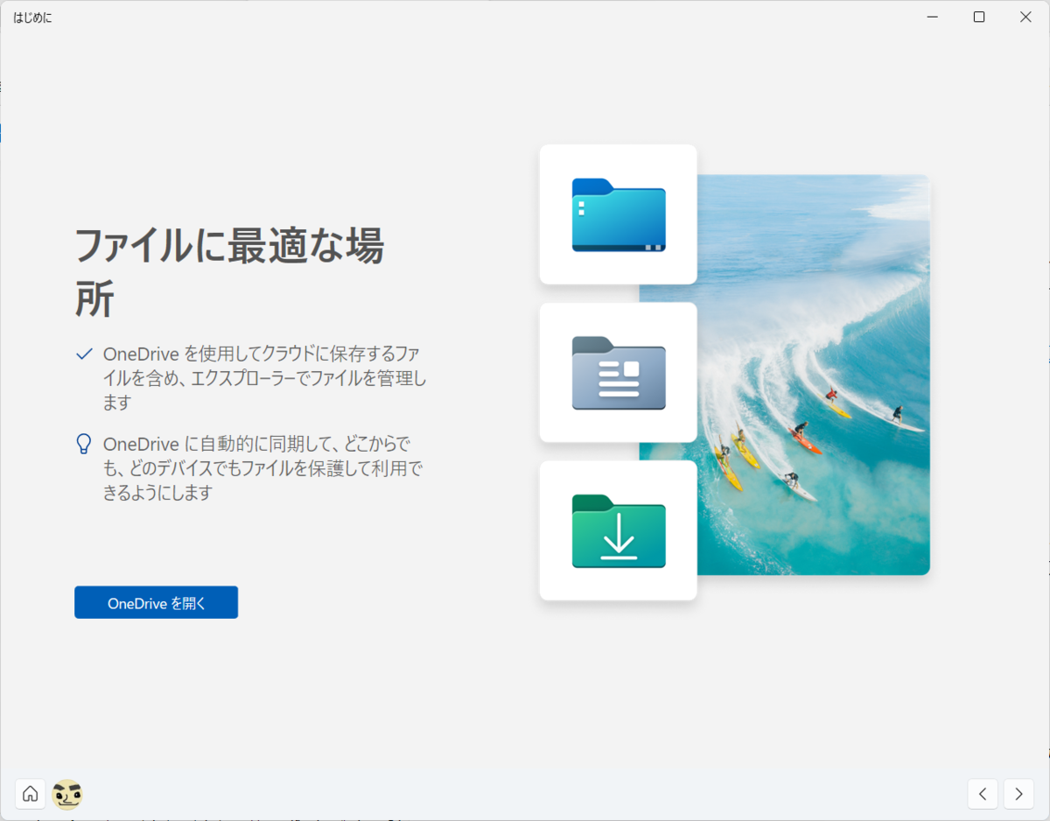
Task: Select the blue desktop folder card
Action: pyautogui.click(x=618, y=214)
